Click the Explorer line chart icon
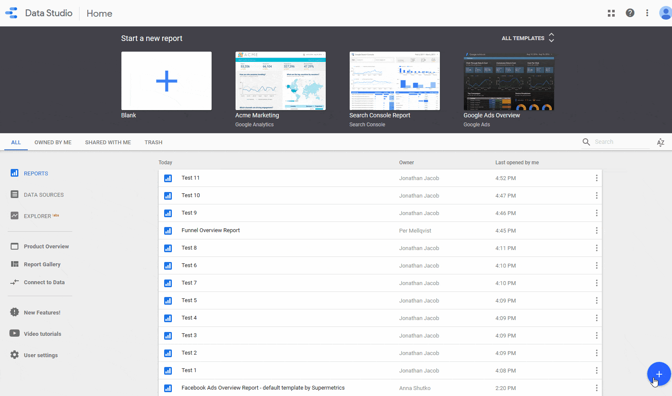Viewport: 672px width, 396px height. click(x=15, y=215)
